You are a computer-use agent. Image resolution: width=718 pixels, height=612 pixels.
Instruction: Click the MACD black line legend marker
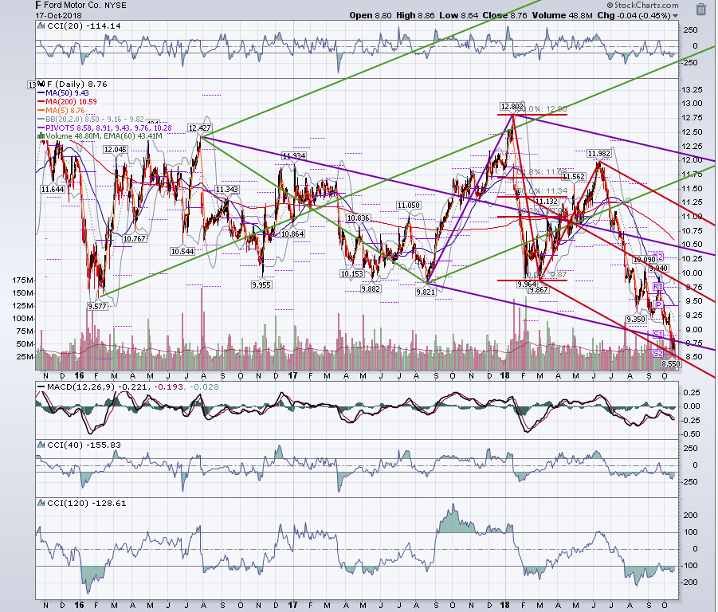coord(41,387)
